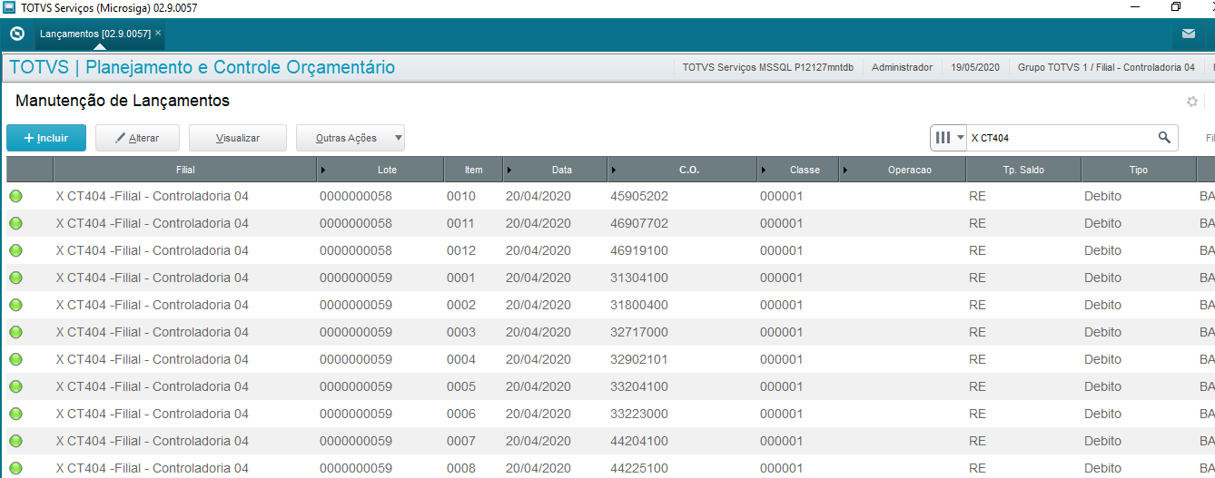Viewport: 1215px width, 478px height.
Task: Open the search column selector dropdown
Action: [949, 138]
